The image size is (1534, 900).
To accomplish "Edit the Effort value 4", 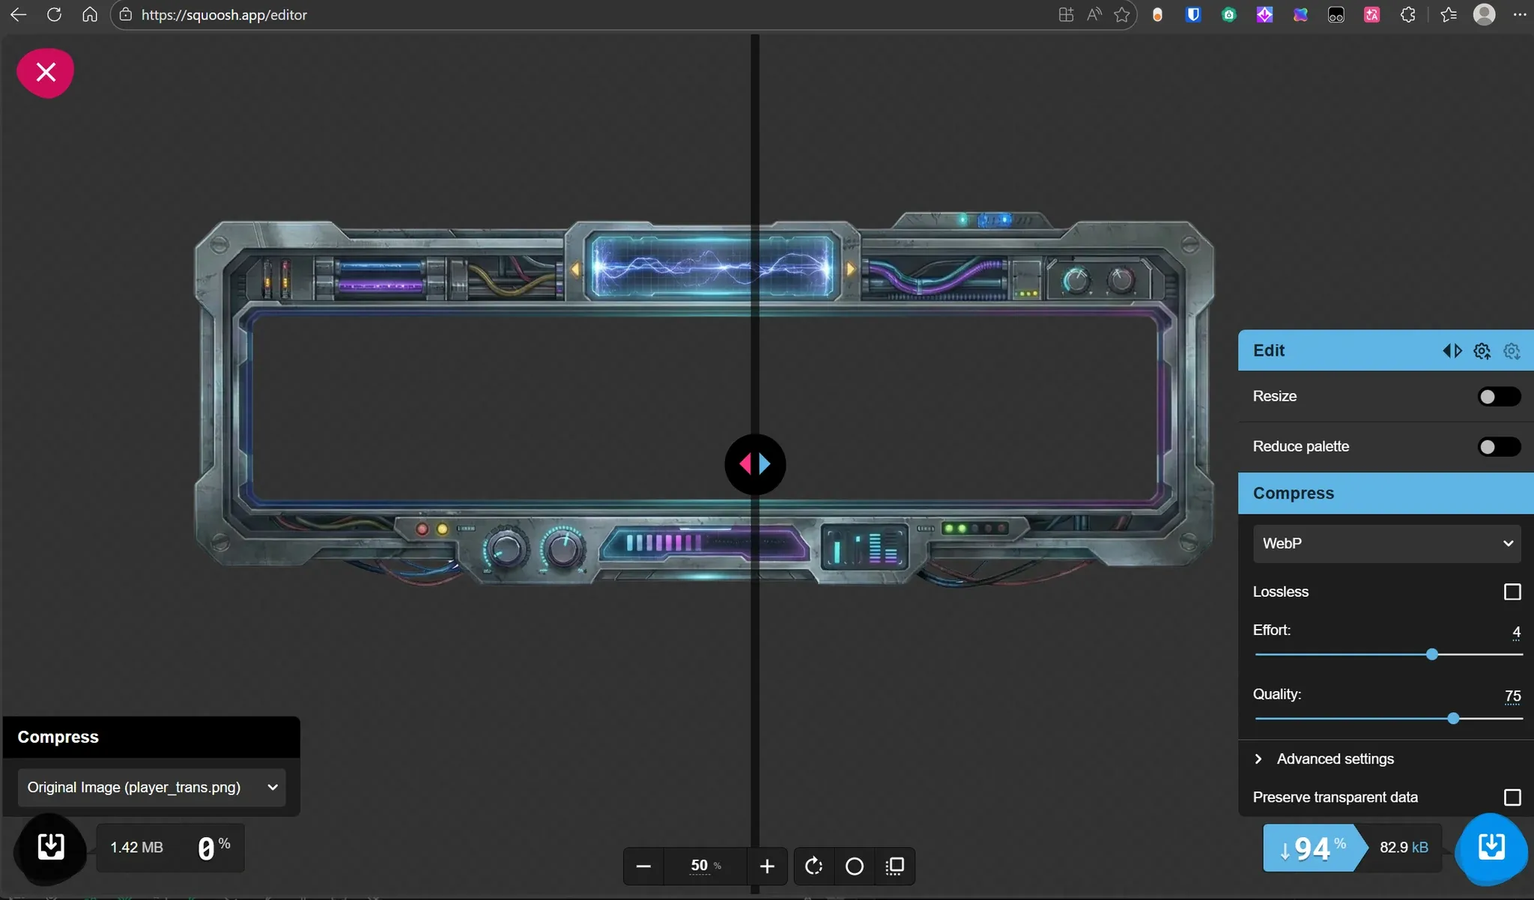I will (1516, 632).
